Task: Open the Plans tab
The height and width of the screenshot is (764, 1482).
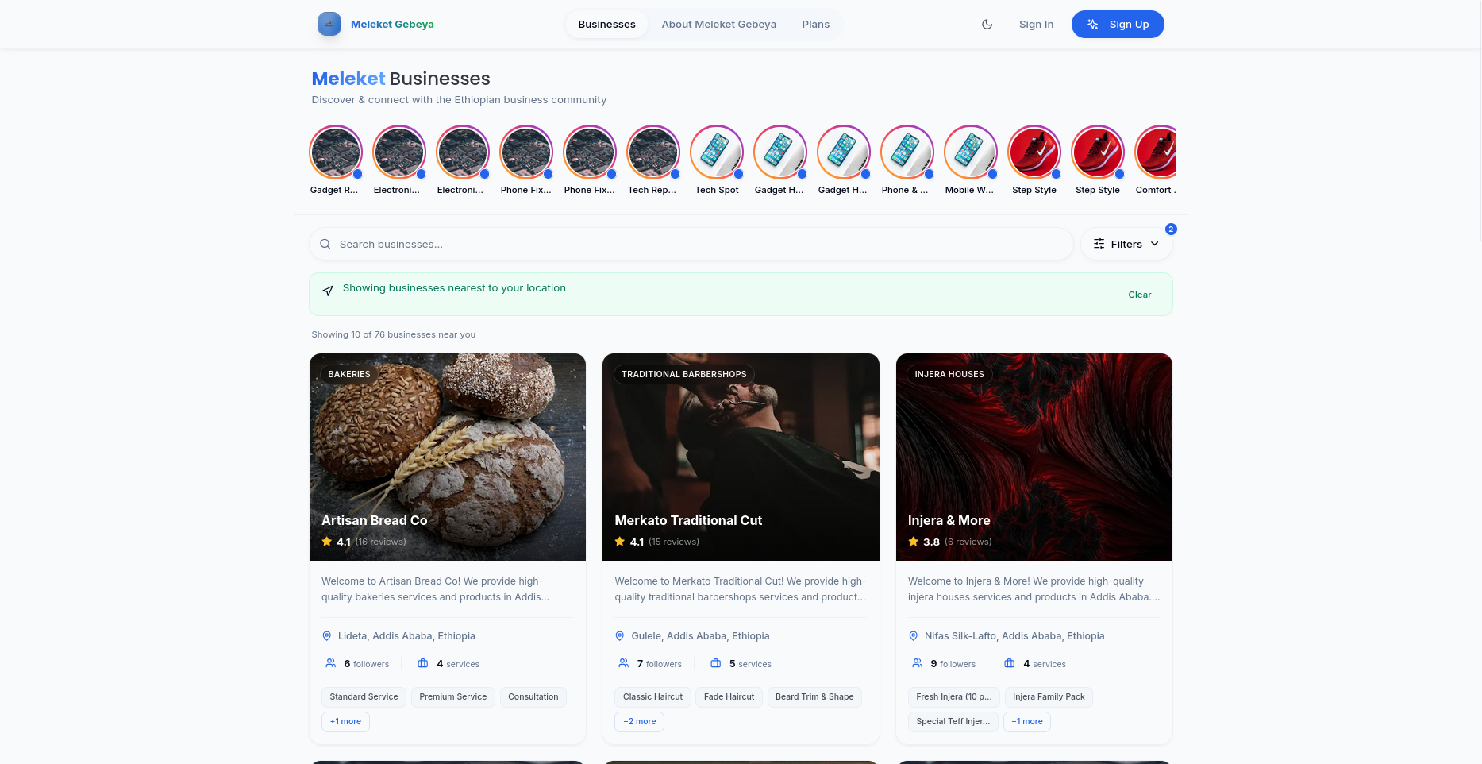Action: pyautogui.click(x=815, y=25)
